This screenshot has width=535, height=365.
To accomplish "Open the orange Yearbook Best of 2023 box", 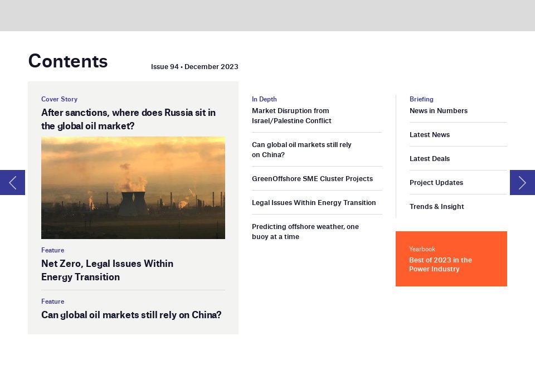I will point(451,259).
